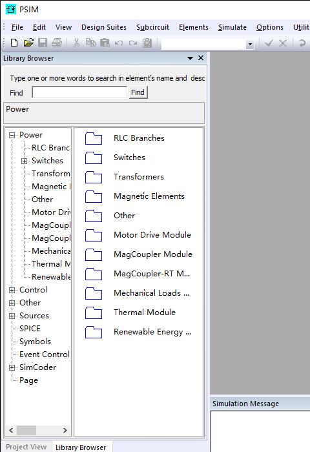This screenshot has width=310, height=452.
Task: Collapse the Power tree node
Action: click(12, 135)
